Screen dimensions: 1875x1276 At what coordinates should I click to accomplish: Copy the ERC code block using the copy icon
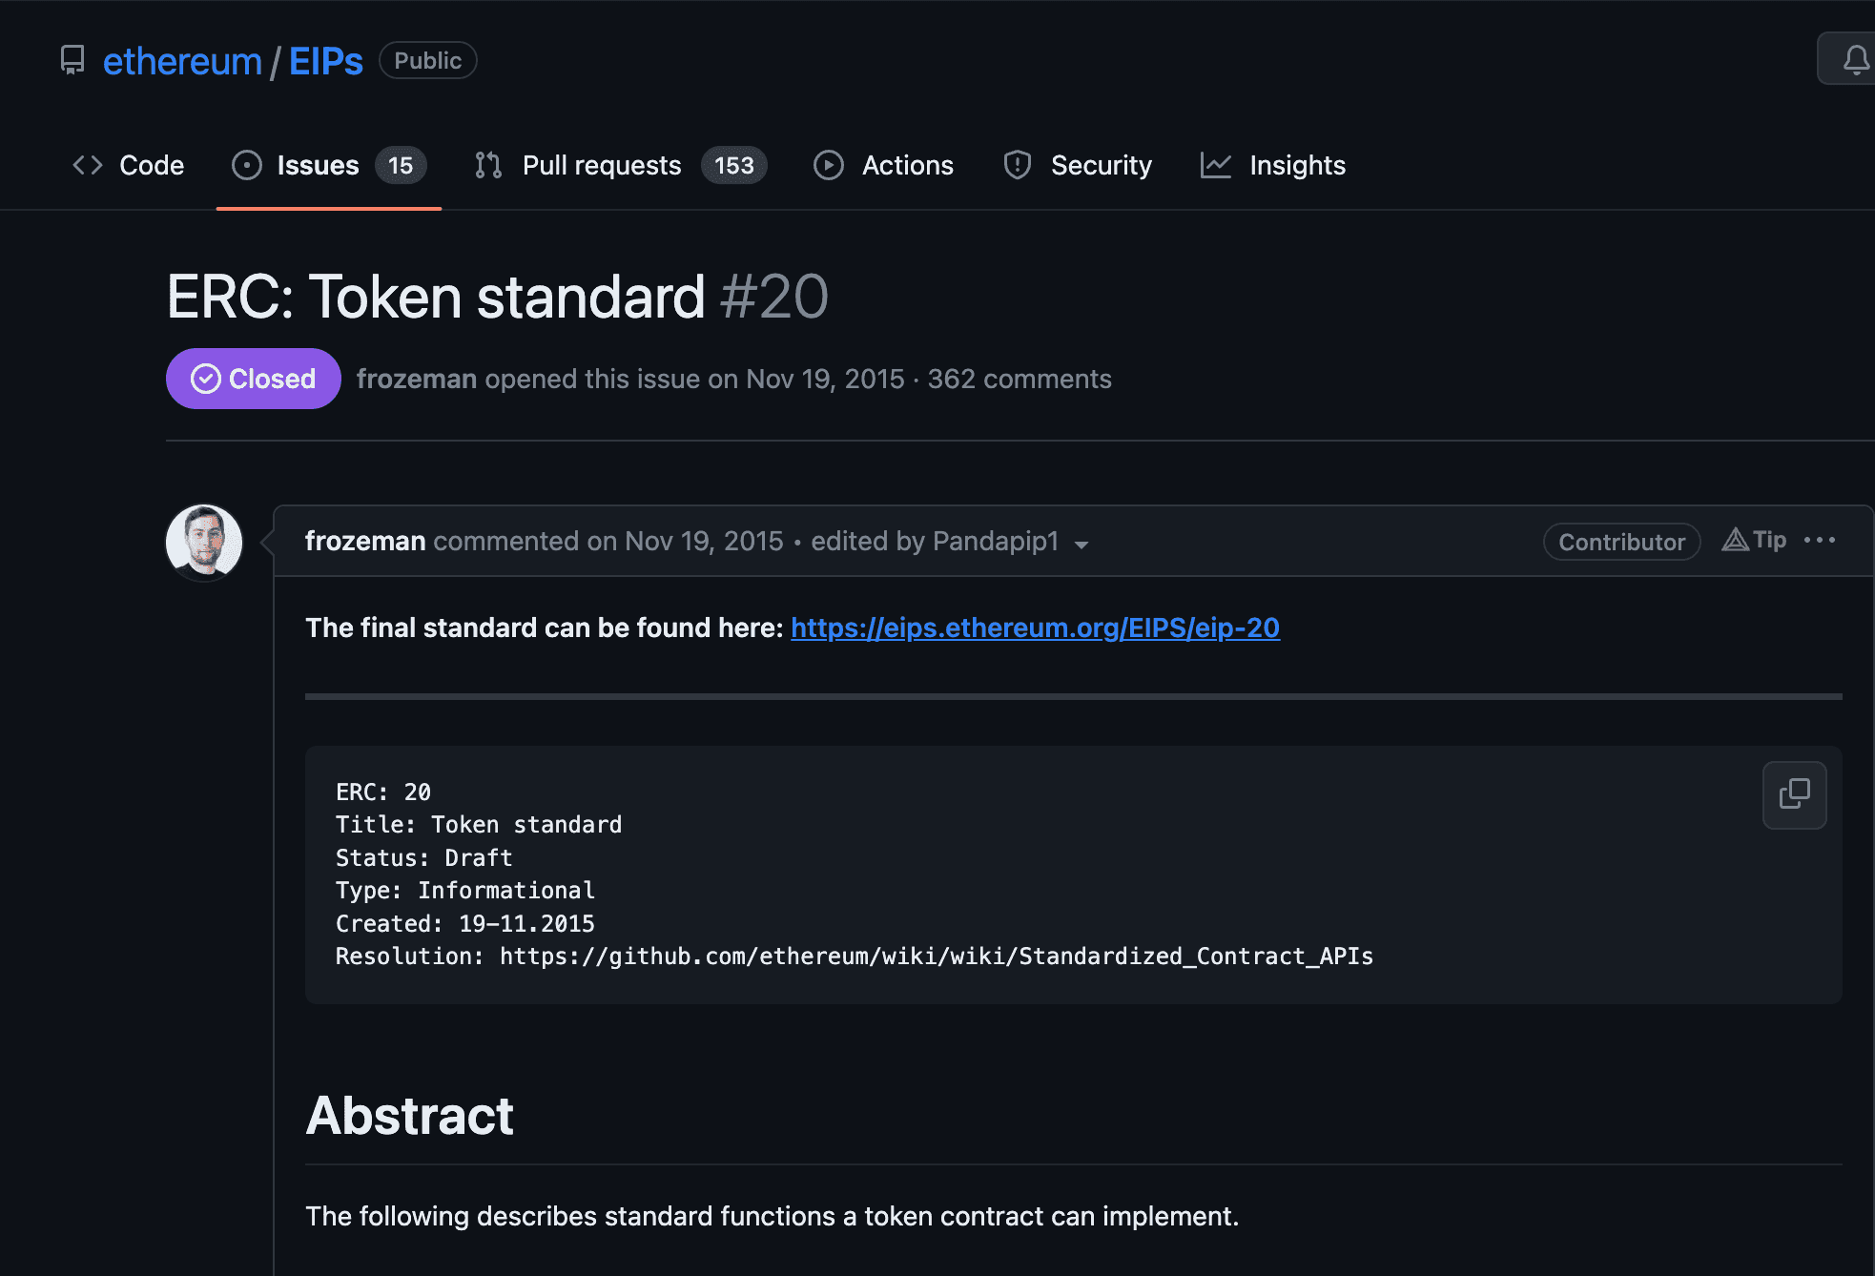coord(1795,794)
